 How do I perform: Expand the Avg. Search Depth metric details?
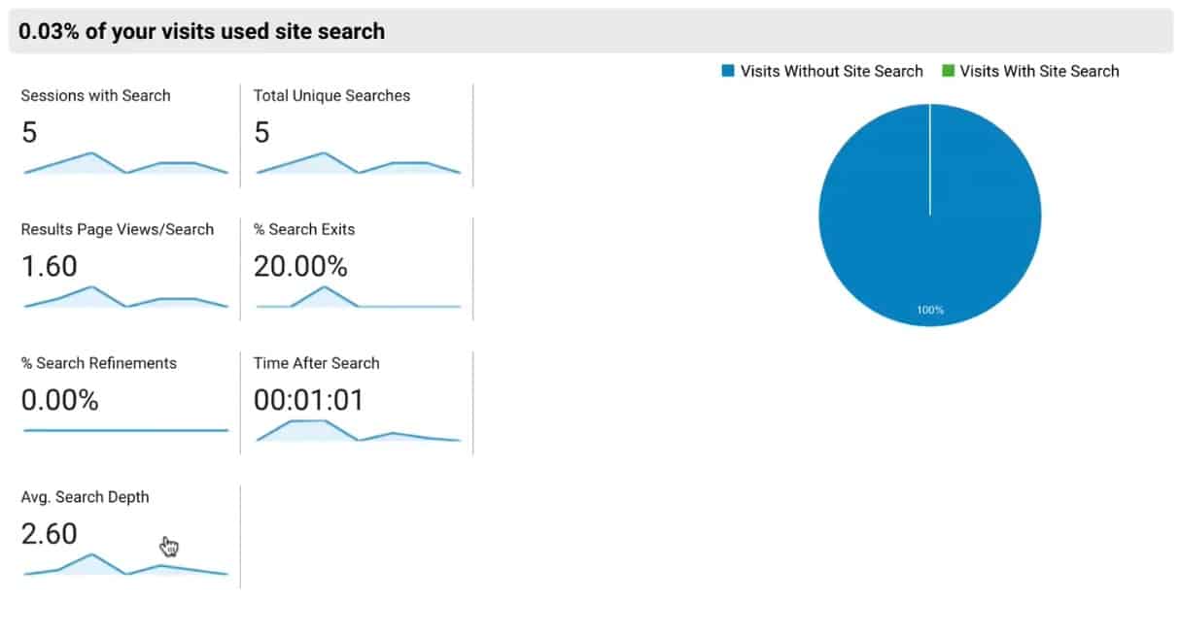click(x=84, y=496)
